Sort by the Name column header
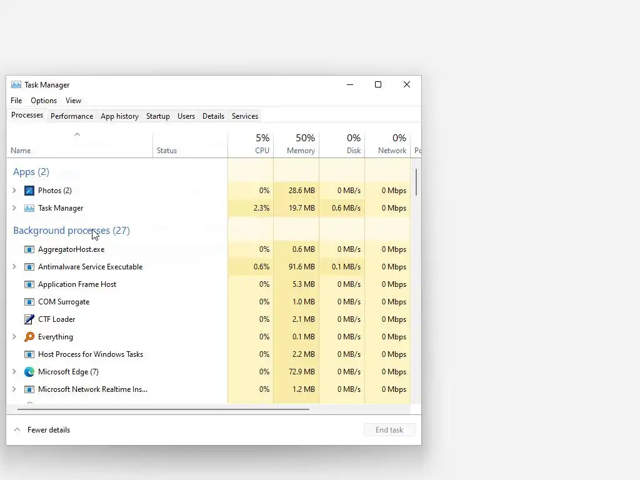The height and width of the screenshot is (480, 640). pyautogui.click(x=79, y=145)
